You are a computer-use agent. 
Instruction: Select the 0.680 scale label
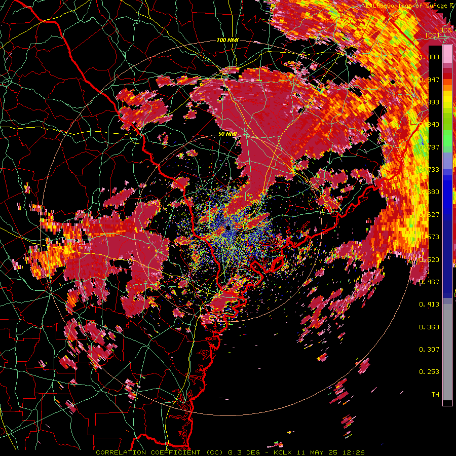click(x=429, y=192)
